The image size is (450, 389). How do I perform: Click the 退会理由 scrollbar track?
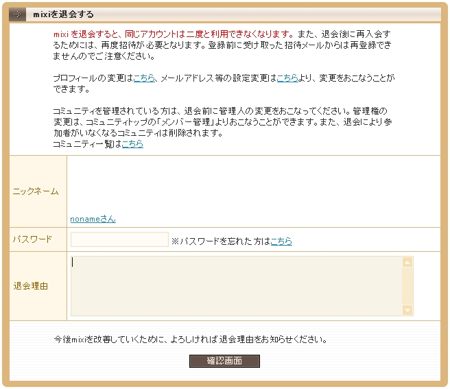coord(407,286)
